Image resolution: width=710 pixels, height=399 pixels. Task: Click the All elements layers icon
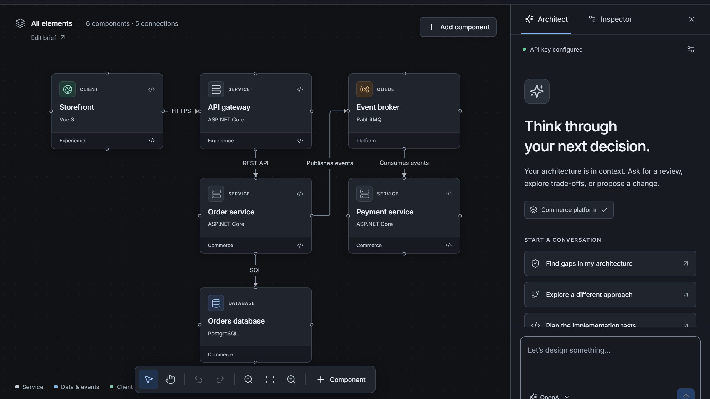point(20,23)
